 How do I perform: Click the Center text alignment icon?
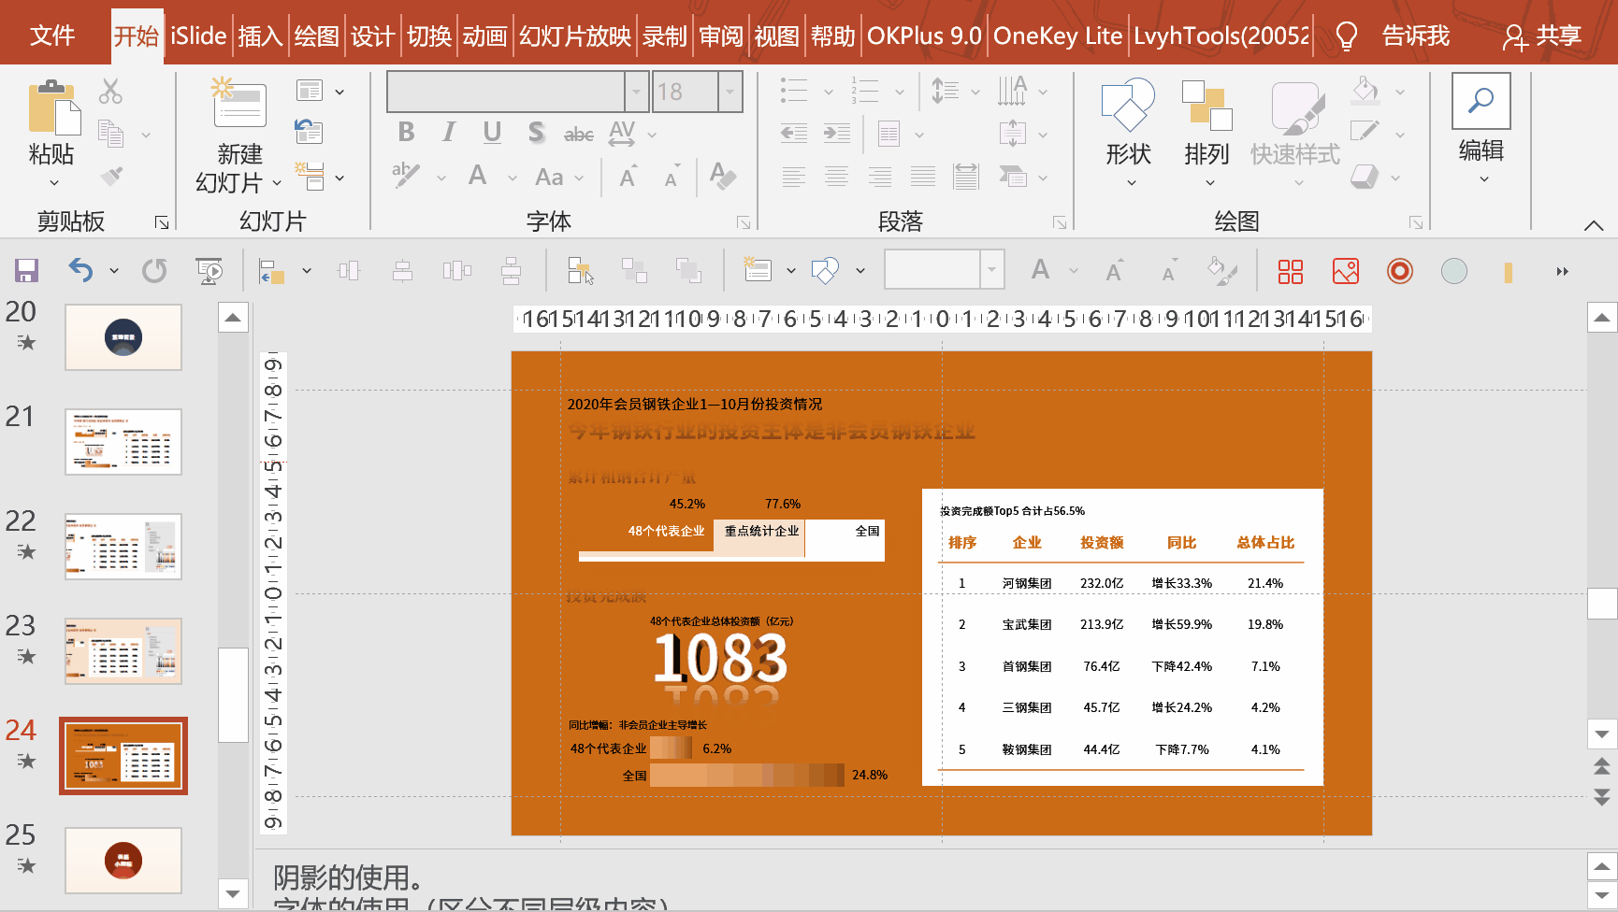[x=837, y=176]
